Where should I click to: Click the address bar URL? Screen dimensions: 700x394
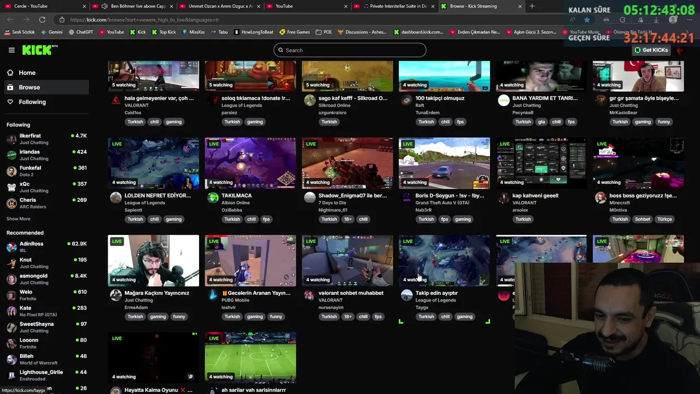click(144, 20)
